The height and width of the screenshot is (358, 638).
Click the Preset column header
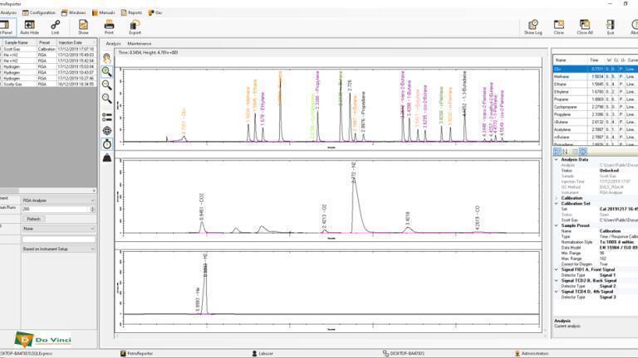tap(46, 42)
